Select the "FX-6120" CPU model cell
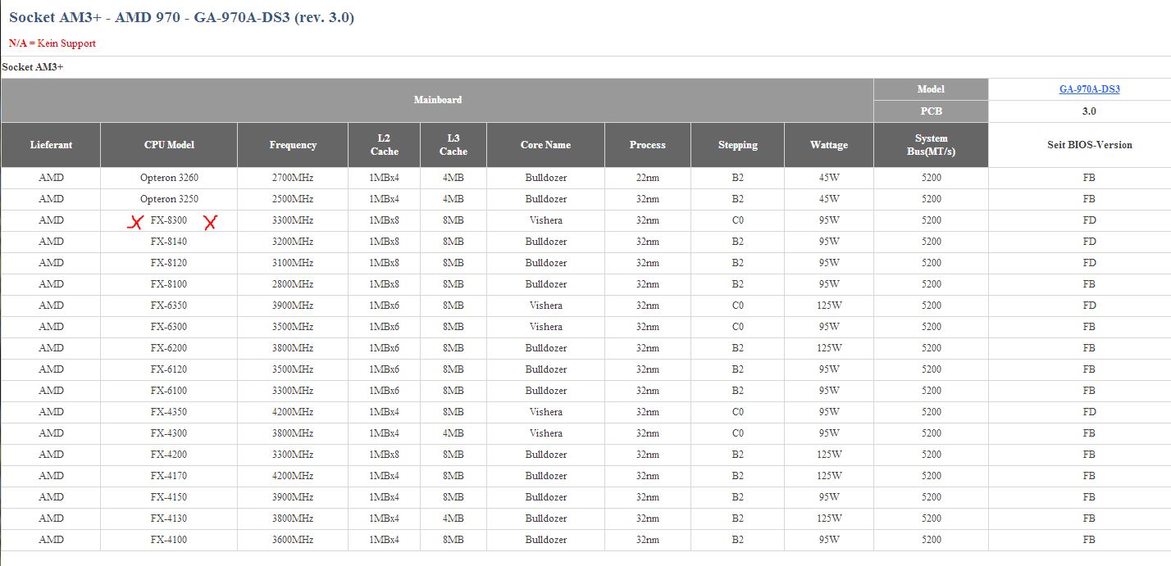1171x566 pixels. pyautogui.click(x=169, y=369)
